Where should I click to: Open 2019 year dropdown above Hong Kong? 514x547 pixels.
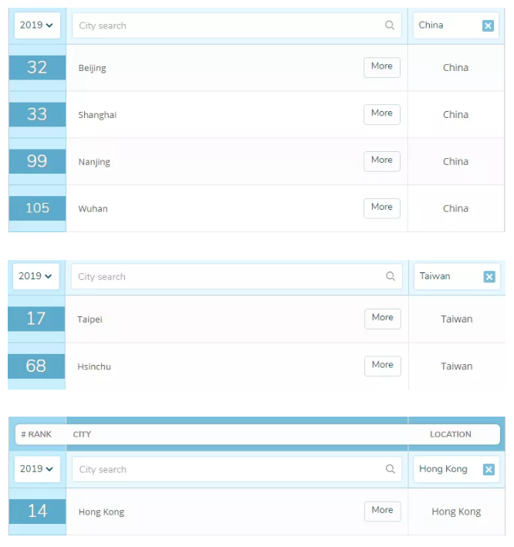coord(37,469)
